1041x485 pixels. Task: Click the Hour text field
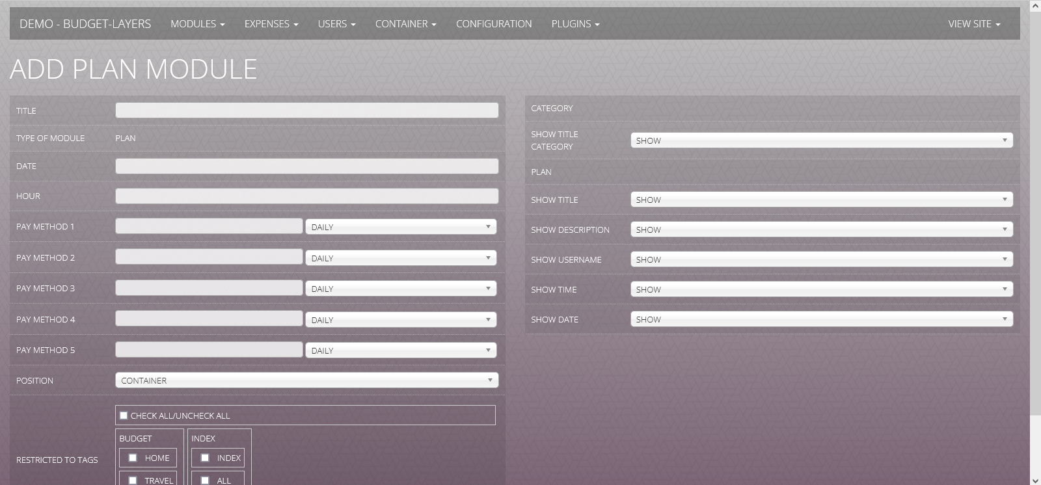point(306,196)
